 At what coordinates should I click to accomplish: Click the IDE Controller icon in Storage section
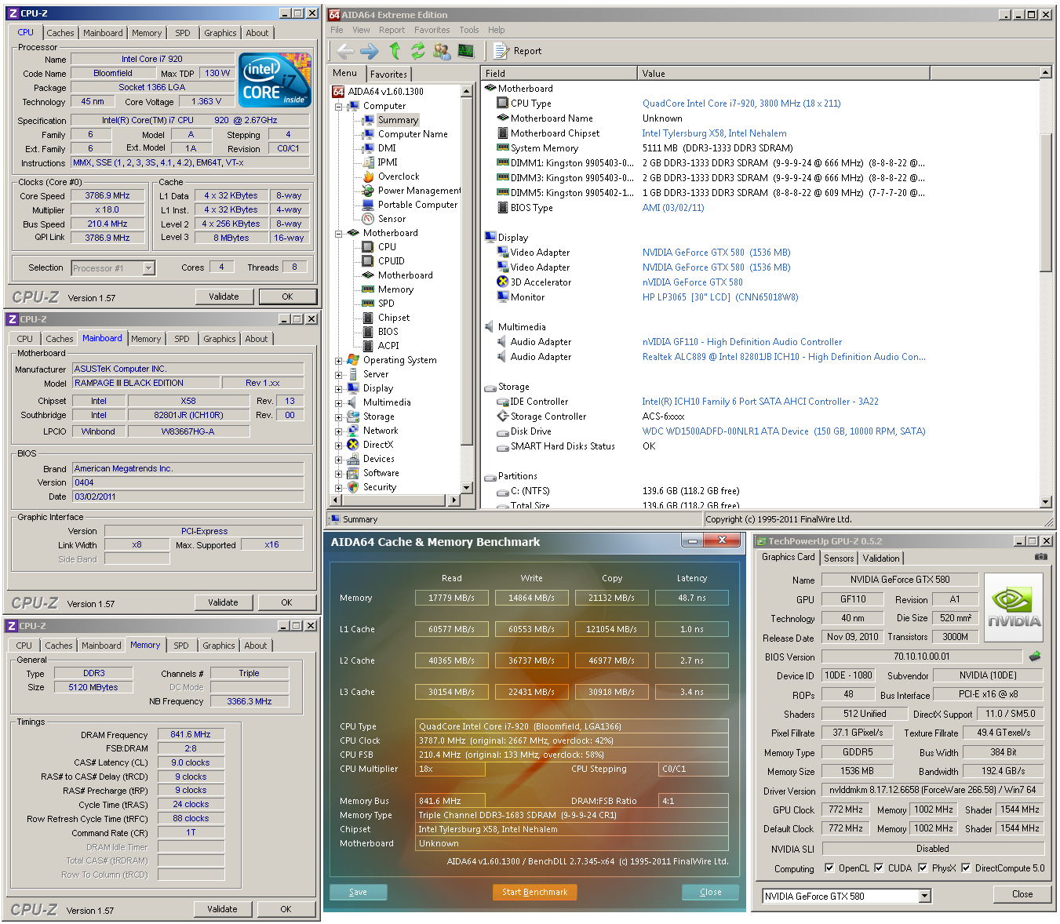pyautogui.click(x=503, y=402)
